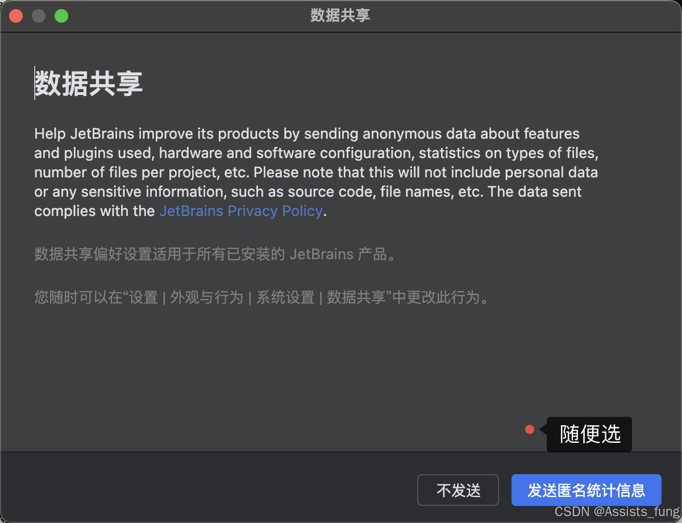Viewport: 682px width, 523px height.
Task: Click the text 数据共享偏好设置适用于所有已安装的 JetBrains 产品
Action: point(215,254)
